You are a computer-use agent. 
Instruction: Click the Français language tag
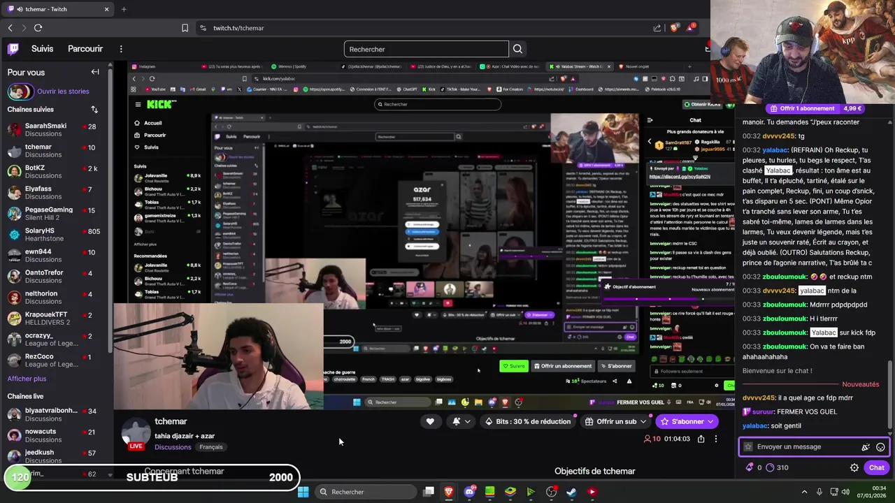click(x=210, y=447)
